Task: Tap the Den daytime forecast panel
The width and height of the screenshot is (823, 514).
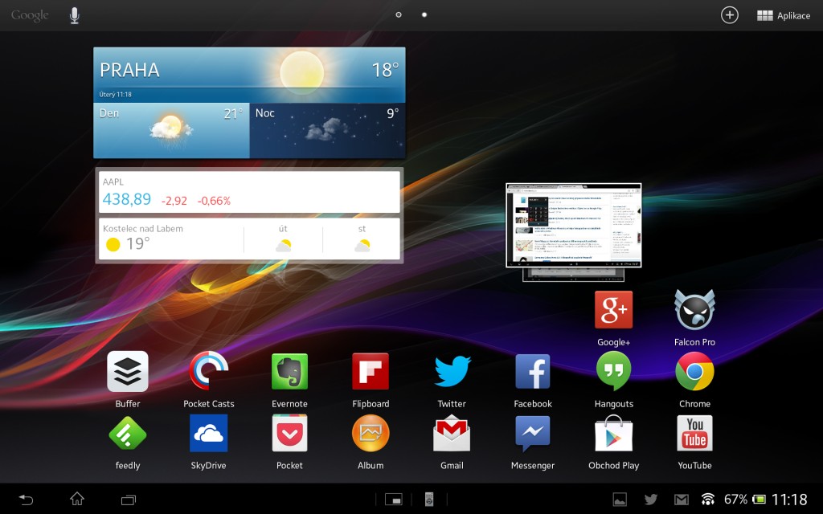Action: coord(172,131)
